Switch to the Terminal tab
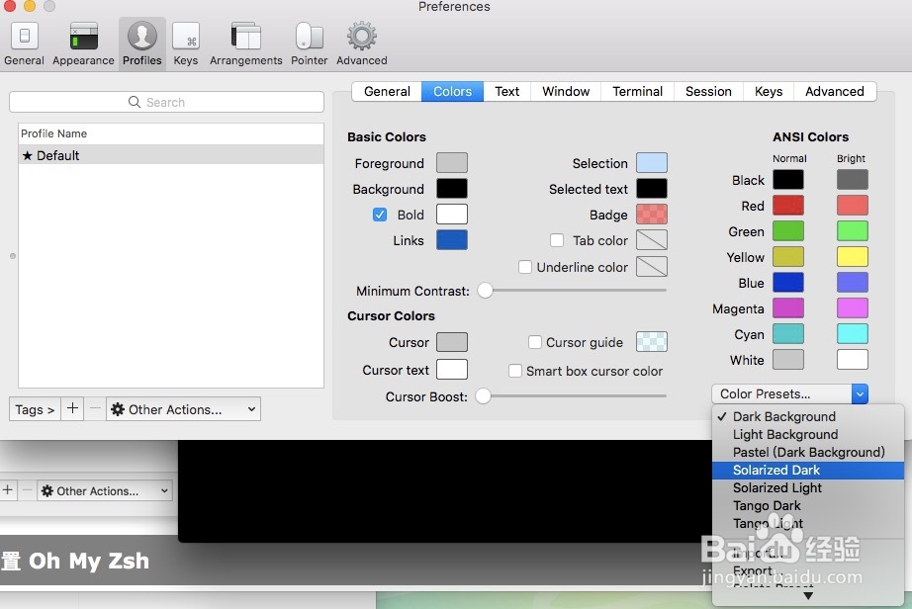Viewport: 912px width, 609px height. pyautogui.click(x=637, y=91)
